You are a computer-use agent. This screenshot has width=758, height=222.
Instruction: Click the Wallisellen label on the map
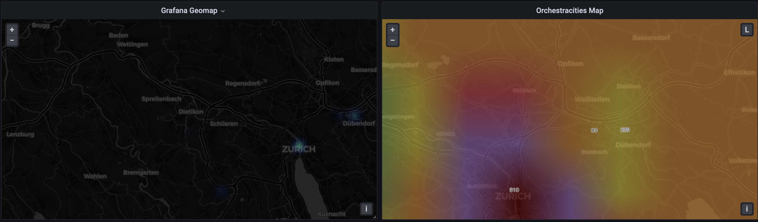pos(592,99)
